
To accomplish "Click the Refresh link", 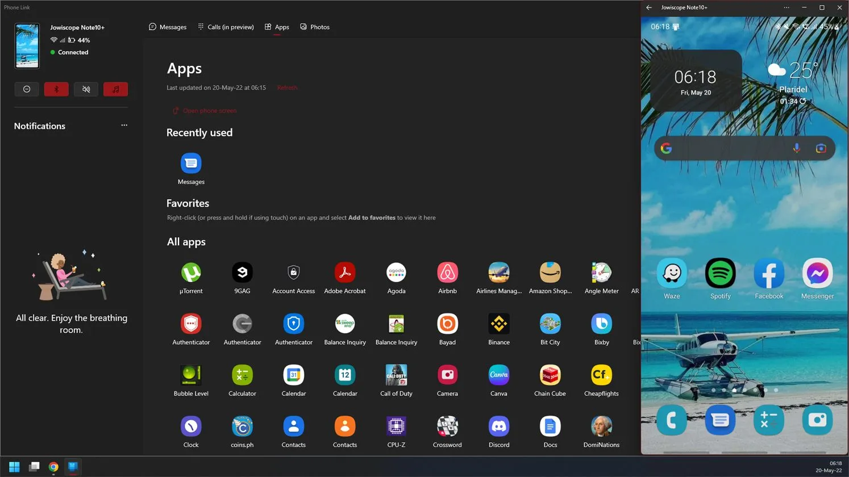I will point(287,87).
